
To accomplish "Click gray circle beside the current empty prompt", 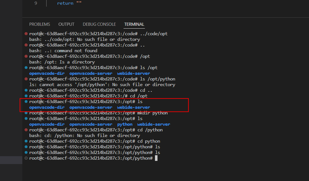I will click(26, 158).
